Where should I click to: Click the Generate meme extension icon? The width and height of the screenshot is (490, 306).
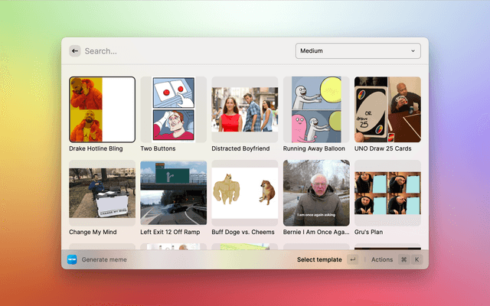[72, 259]
